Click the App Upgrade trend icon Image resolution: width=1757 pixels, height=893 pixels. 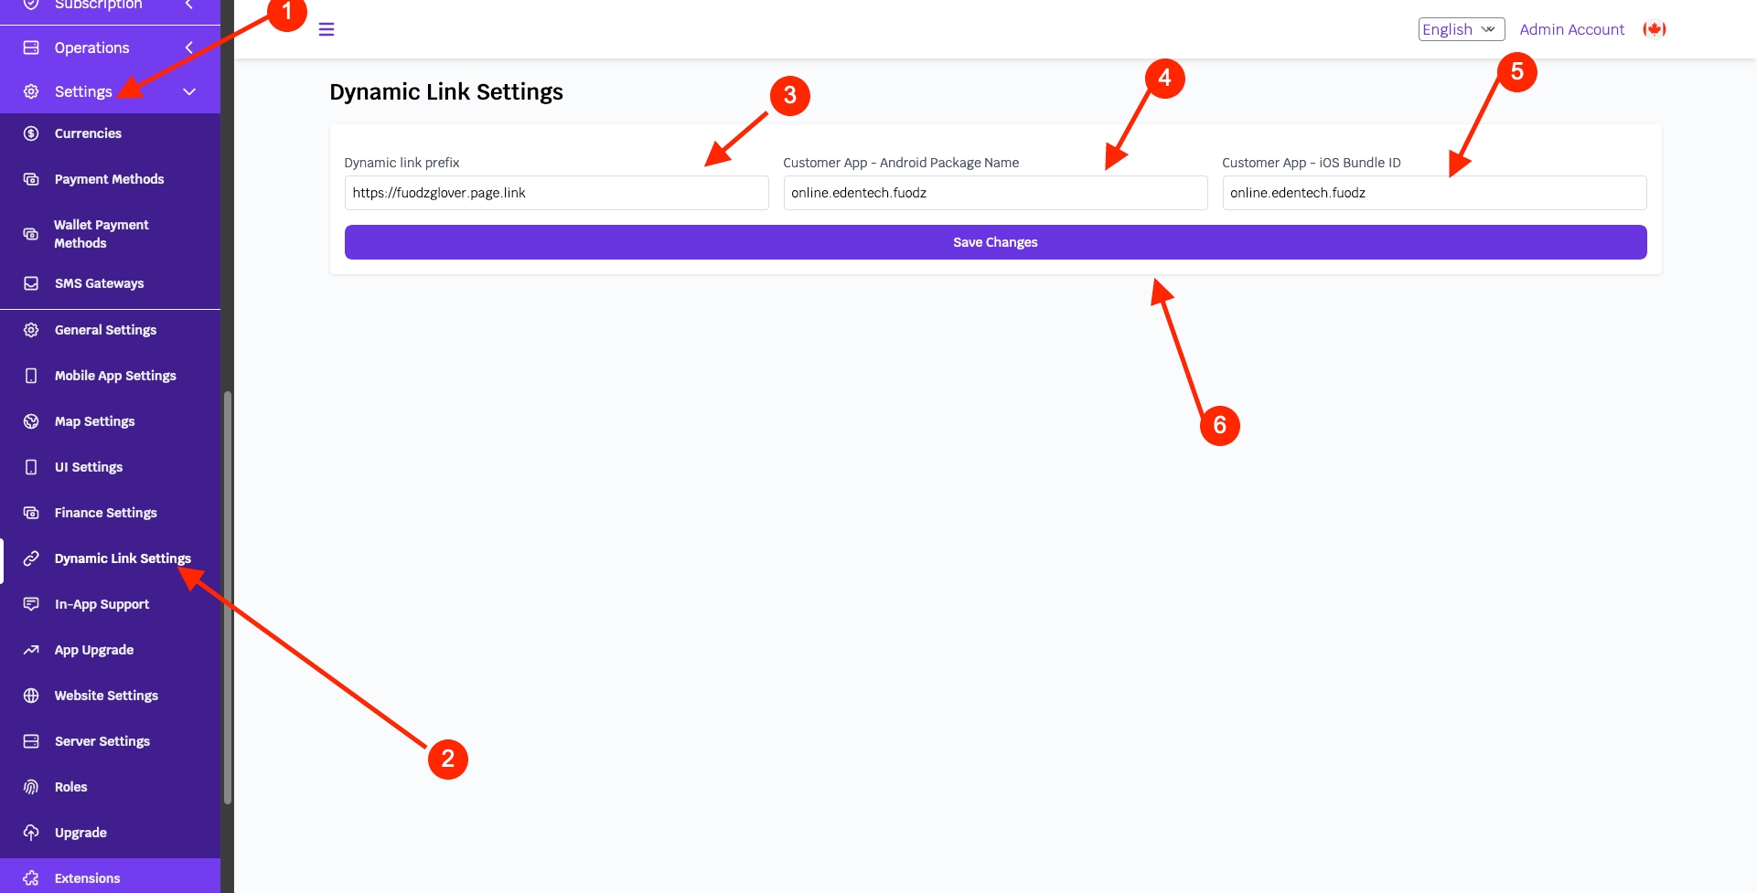31,650
